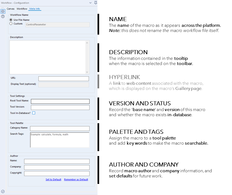Click the configuration gear icon in sidebar
The image size is (232, 195).
pos(3,11)
